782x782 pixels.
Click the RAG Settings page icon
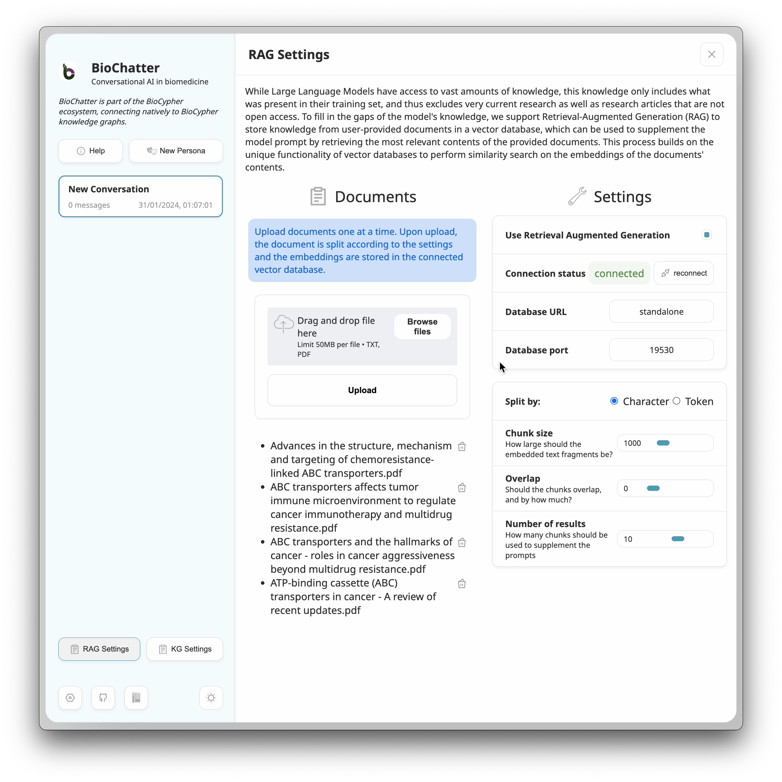point(74,649)
